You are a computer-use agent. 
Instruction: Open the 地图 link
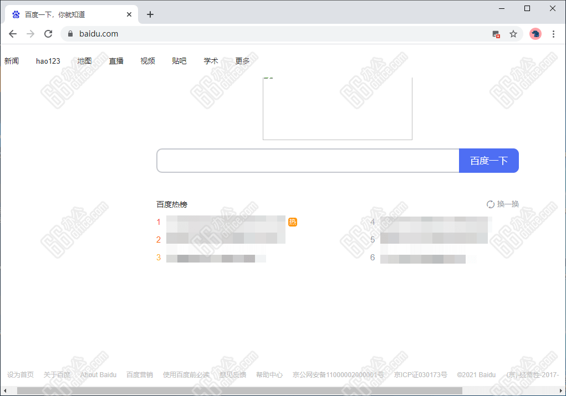tap(84, 61)
